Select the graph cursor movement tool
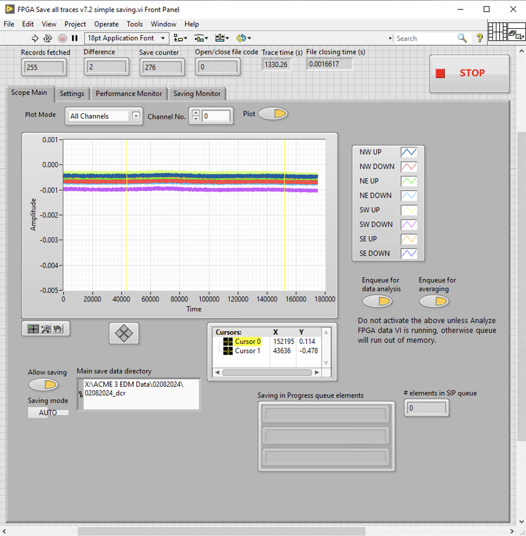 point(33,329)
